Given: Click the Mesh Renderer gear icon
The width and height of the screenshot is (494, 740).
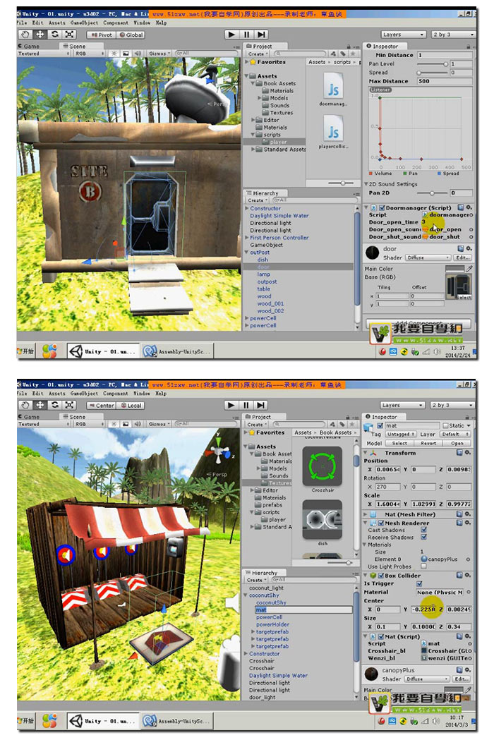Looking at the screenshot, I should [x=468, y=523].
